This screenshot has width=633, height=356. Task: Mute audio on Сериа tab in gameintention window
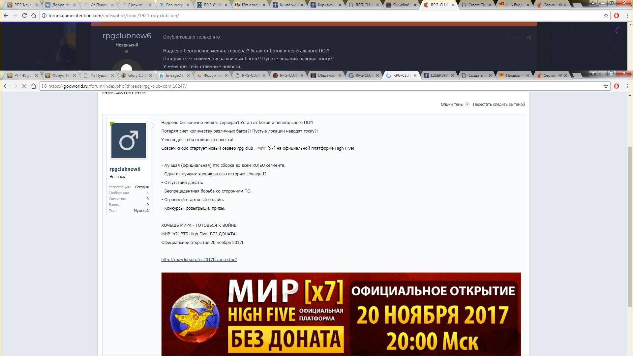click(x=560, y=5)
